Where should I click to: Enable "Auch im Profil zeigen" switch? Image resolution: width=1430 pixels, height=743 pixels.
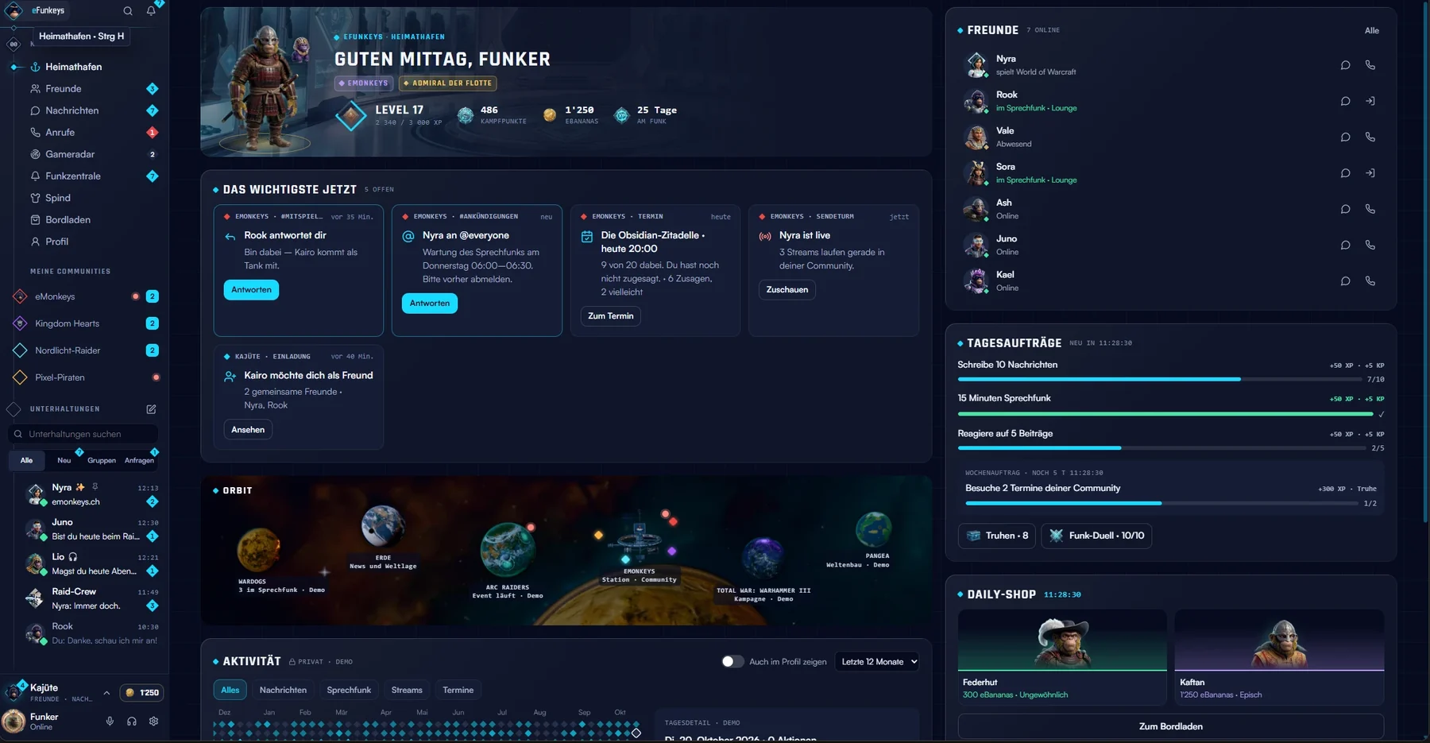(x=732, y=662)
